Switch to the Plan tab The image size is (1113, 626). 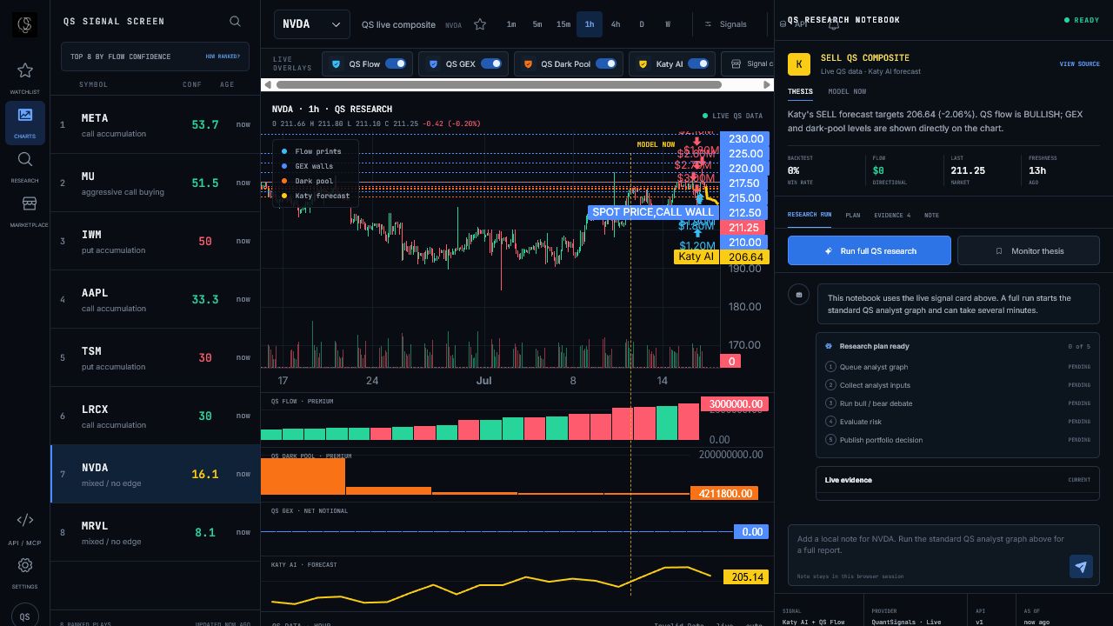pyautogui.click(x=853, y=215)
